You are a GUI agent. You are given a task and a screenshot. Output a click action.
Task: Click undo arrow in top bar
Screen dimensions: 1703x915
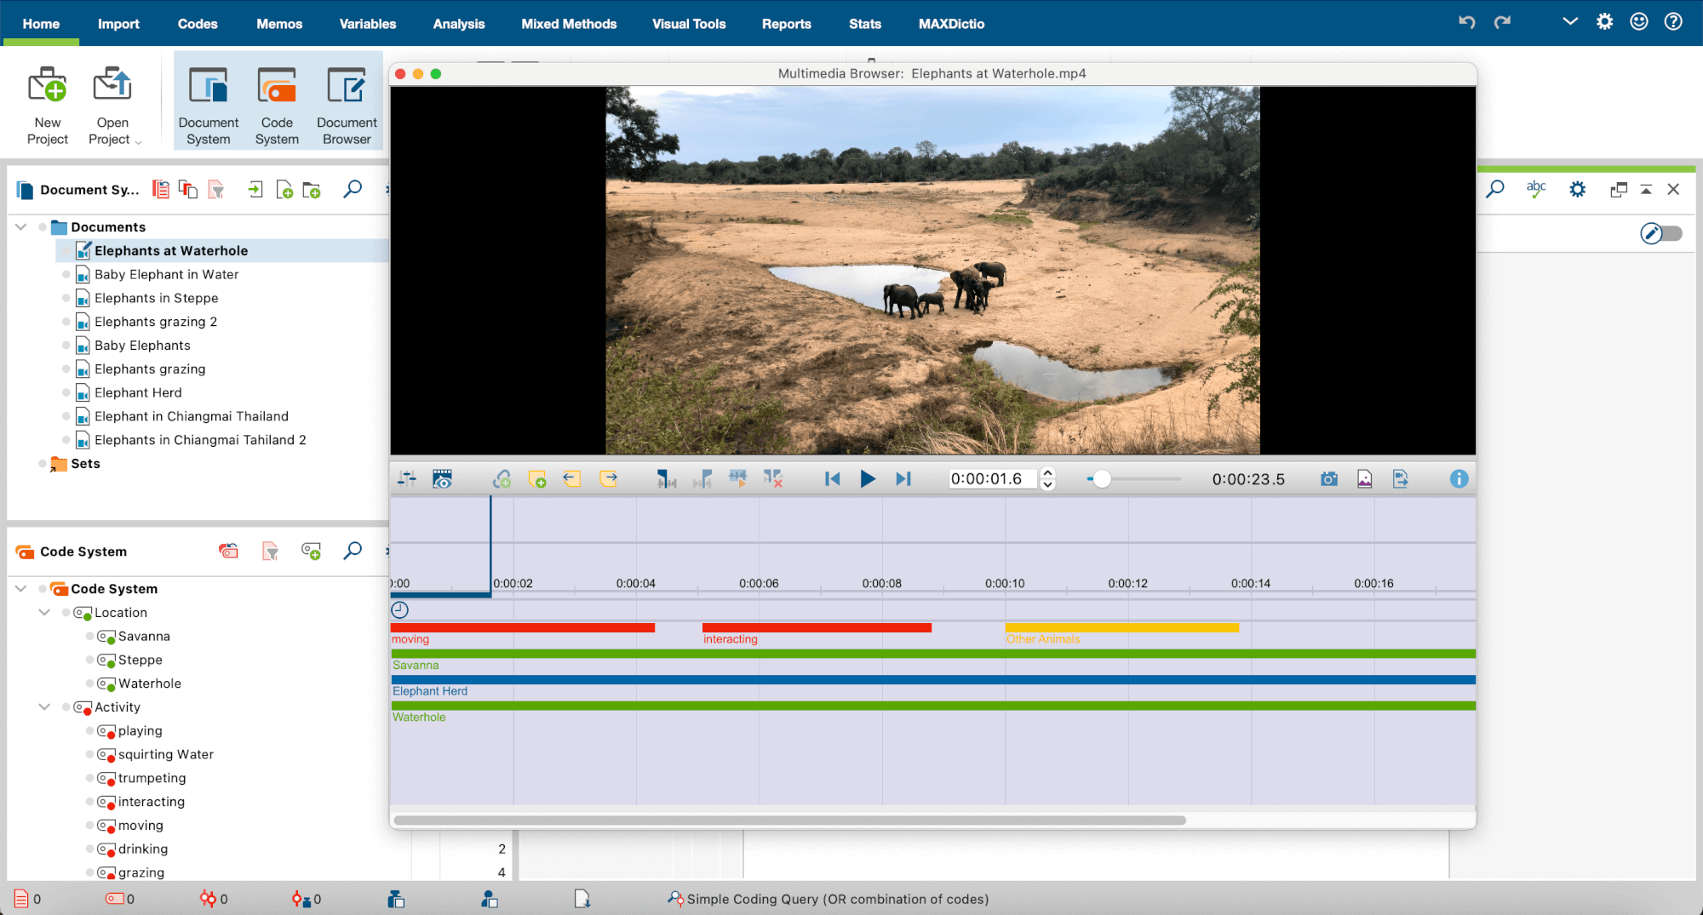coord(1466,22)
